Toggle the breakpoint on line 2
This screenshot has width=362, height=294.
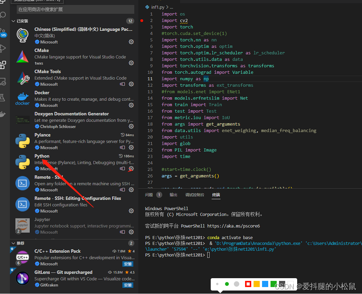(142, 20)
